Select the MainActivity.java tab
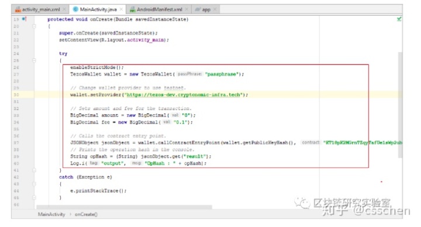Viewport: 421px width, 227px height. click(98, 9)
